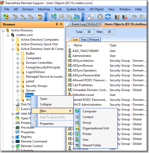Open the File menu
This screenshot has width=149, height=153.
point(7,9)
